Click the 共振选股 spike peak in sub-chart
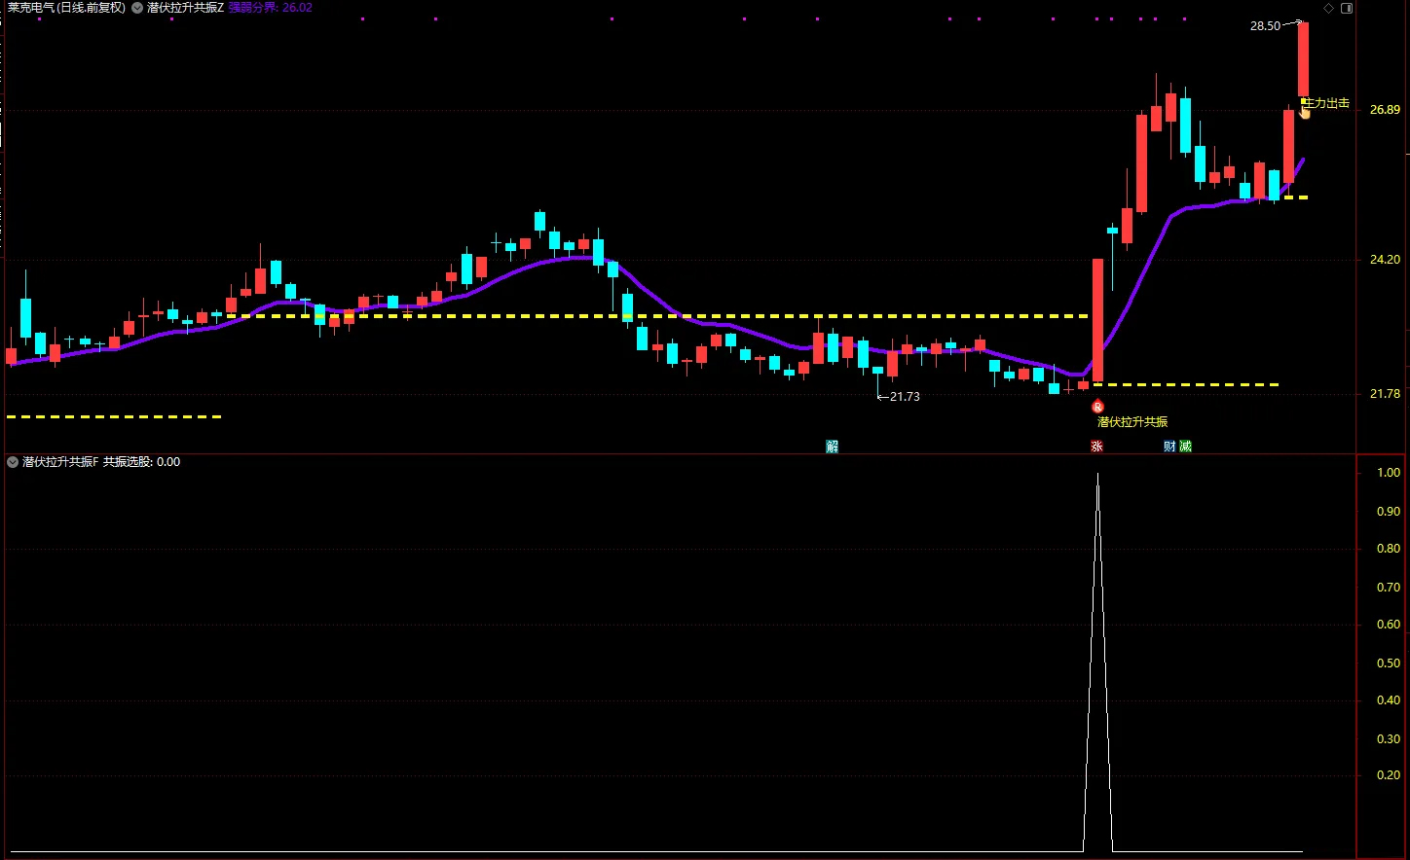Screen dimensions: 1410x860 [x=1097, y=475]
